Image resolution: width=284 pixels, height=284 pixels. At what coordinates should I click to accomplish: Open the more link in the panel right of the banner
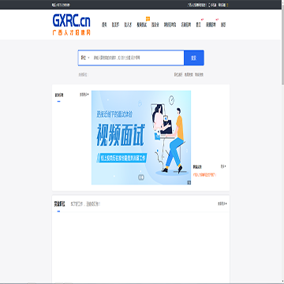(223, 166)
